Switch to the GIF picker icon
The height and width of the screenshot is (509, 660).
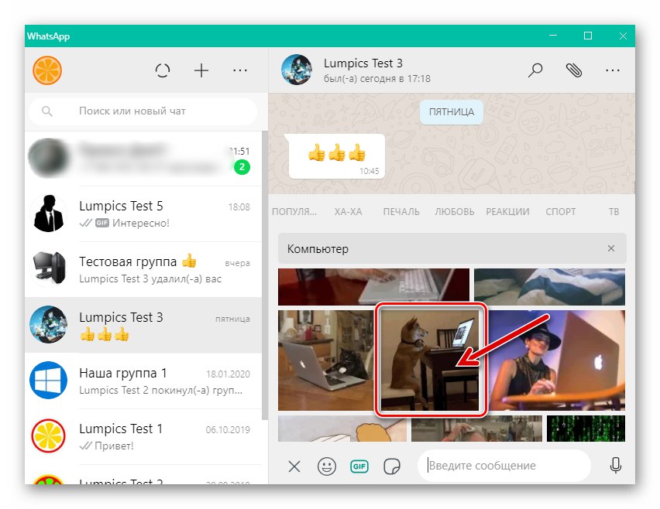[x=359, y=466]
